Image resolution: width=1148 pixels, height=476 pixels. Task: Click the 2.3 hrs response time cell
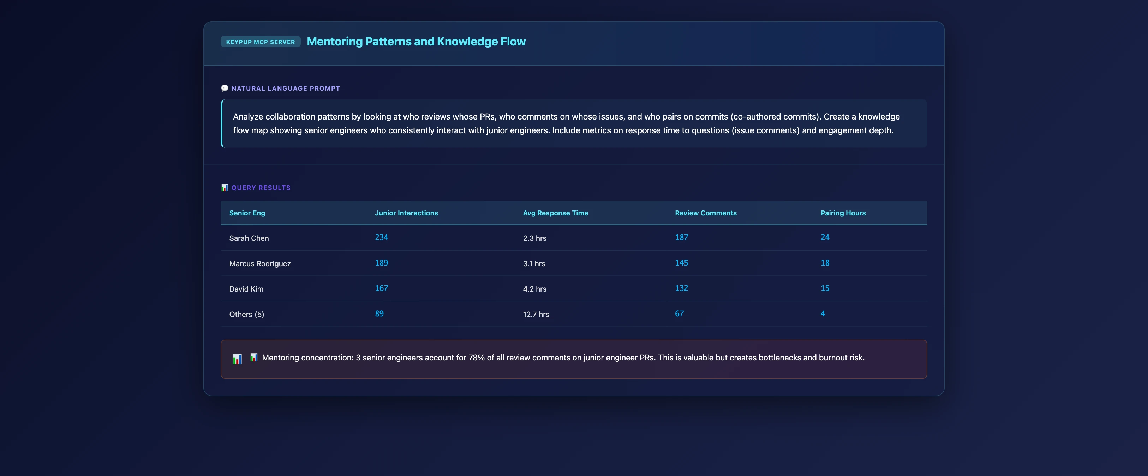534,238
